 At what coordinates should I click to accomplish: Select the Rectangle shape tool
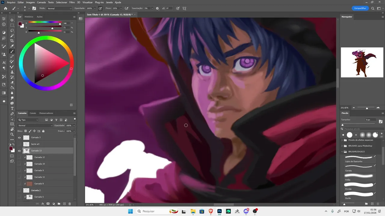click(12, 124)
